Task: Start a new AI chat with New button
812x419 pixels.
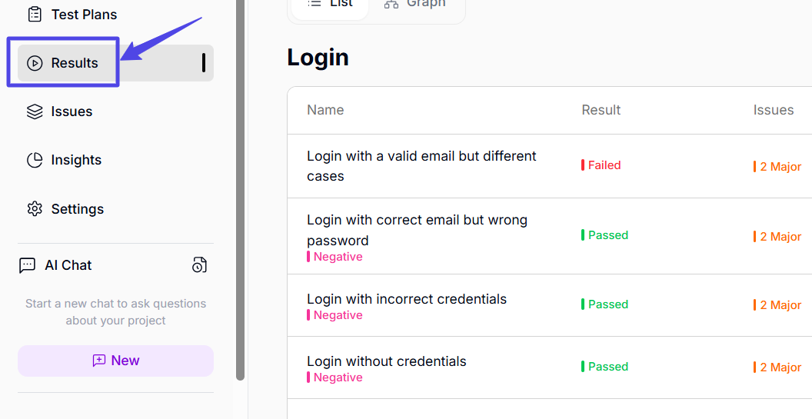Action: [115, 361]
